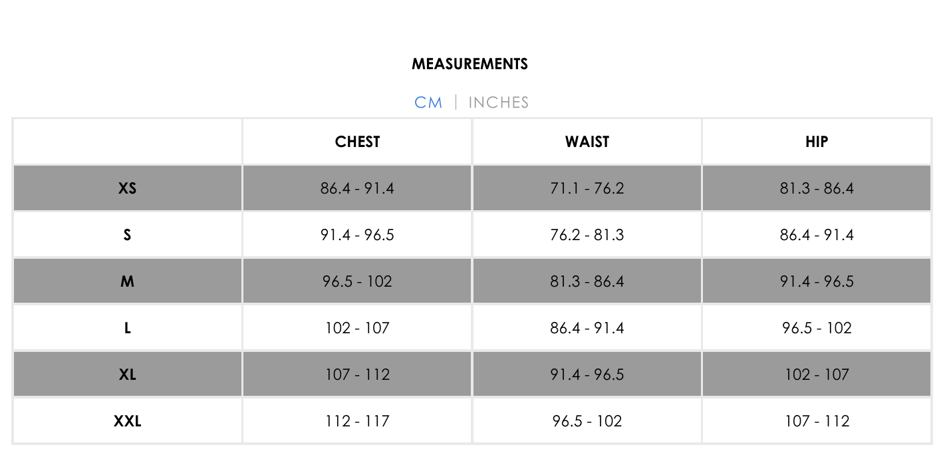Click the XL hip value 102 - 107
The height and width of the screenshot is (459, 947).
817,375
